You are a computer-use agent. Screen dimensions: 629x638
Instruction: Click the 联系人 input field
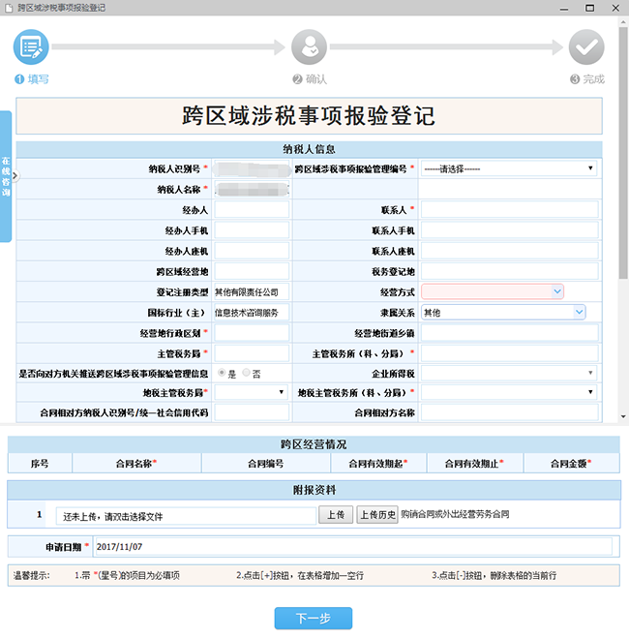point(509,209)
